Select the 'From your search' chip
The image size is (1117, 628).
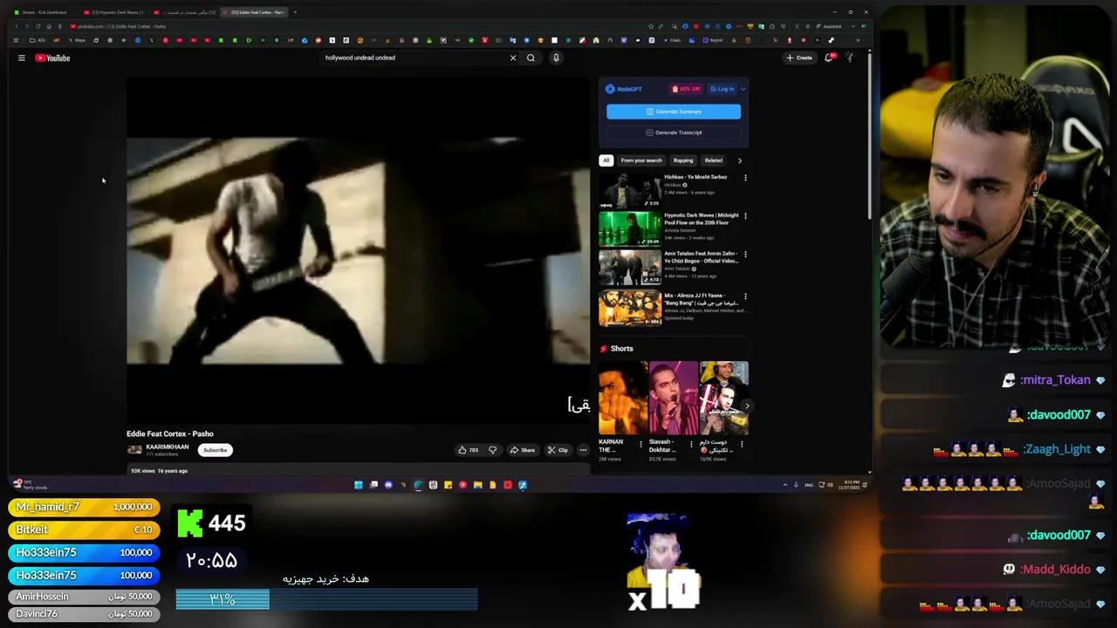[x=641, y=160]
